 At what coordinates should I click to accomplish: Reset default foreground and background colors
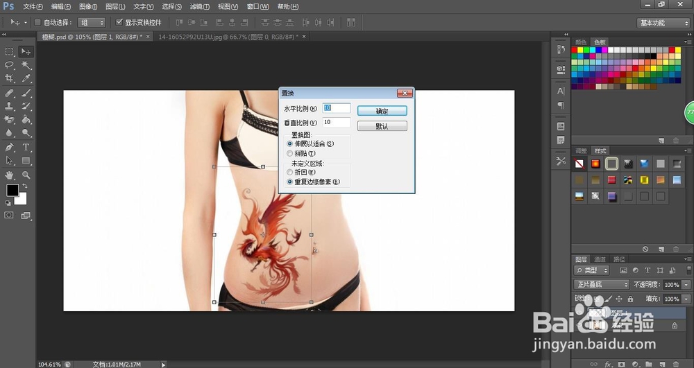(x=8, y=203)
